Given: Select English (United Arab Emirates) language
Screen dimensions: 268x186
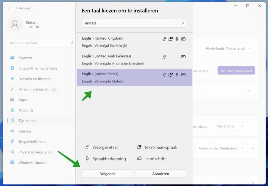Looking at the screenshot, I should pyautogui.click(x=134, y=60).
